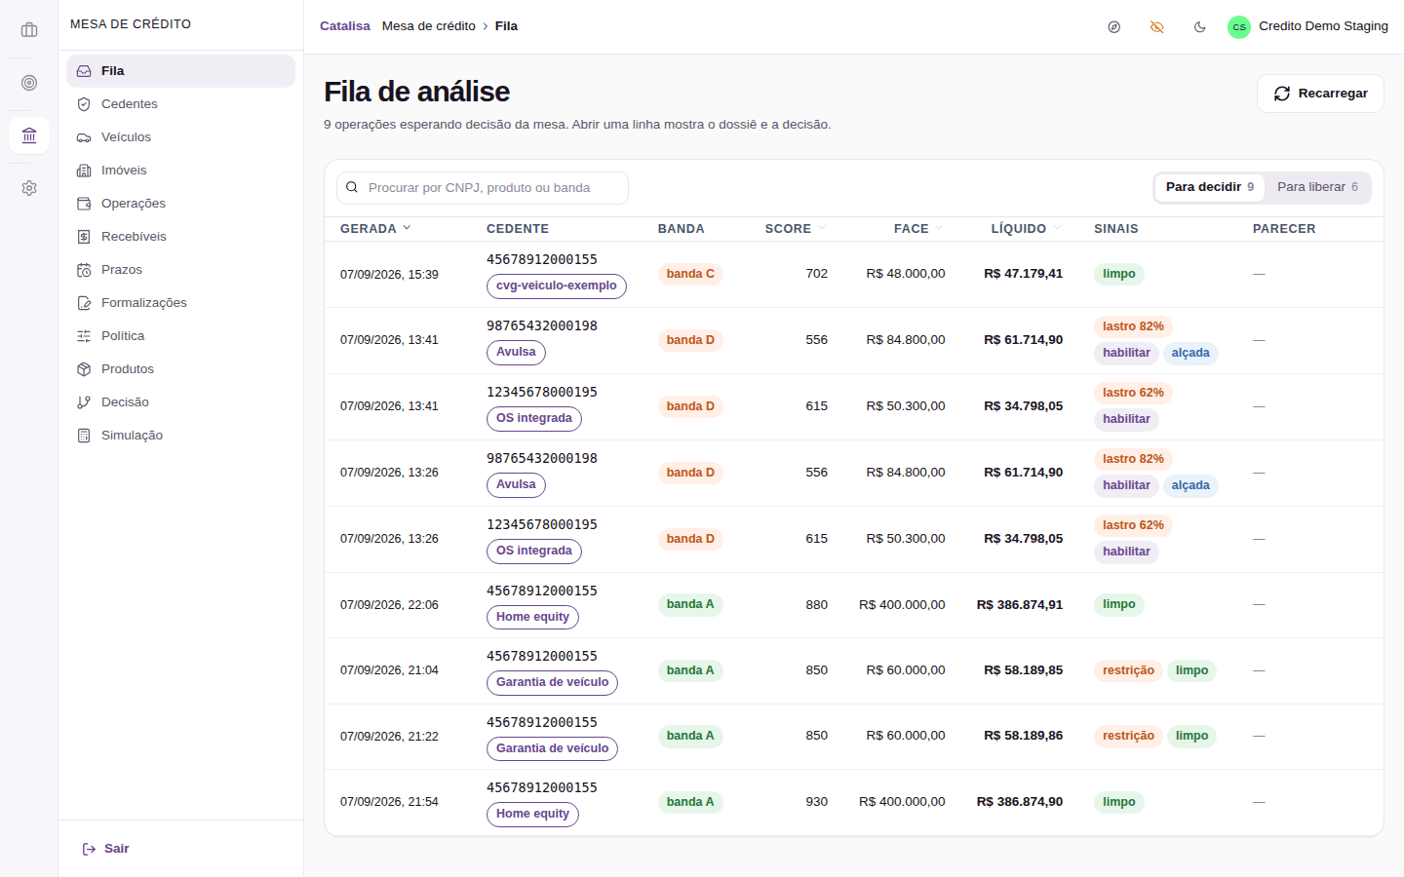Sort by the GERADA column chevron
1404x877 pixels.
coord(407,228)
